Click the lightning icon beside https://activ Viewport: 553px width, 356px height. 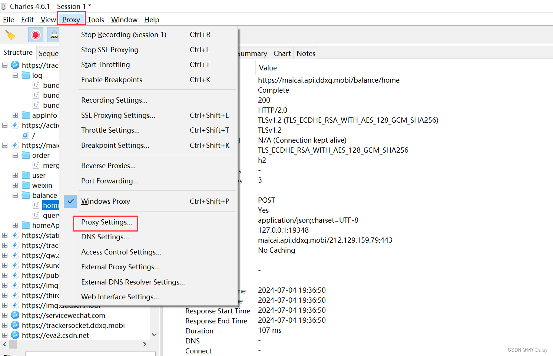[x=15, y=125]
